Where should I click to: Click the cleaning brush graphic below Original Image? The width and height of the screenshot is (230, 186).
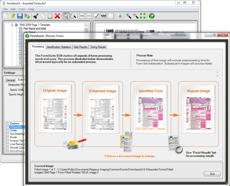75,144
